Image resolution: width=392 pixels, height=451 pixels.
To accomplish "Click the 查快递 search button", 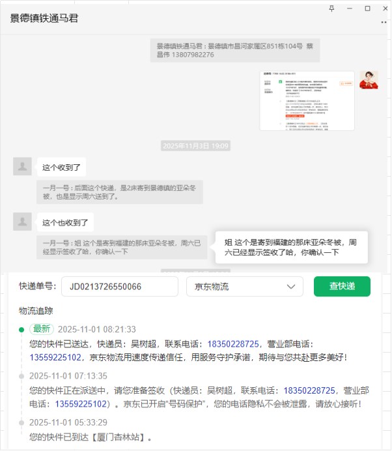I will (342, 286).
